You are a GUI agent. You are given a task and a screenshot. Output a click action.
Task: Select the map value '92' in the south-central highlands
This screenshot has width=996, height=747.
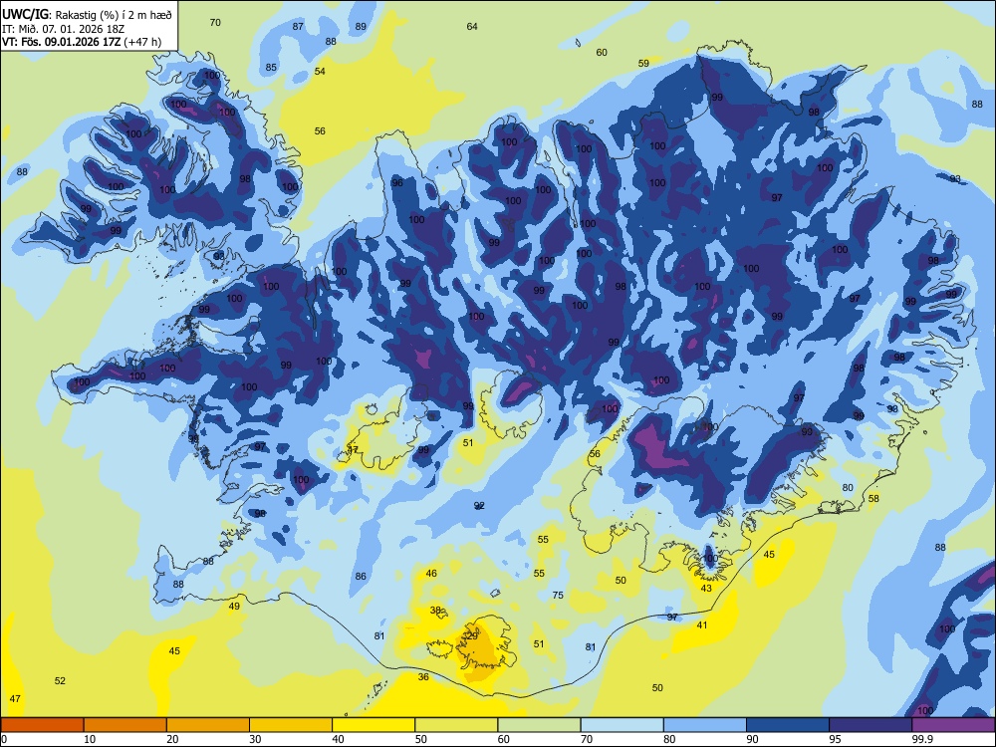480,506
